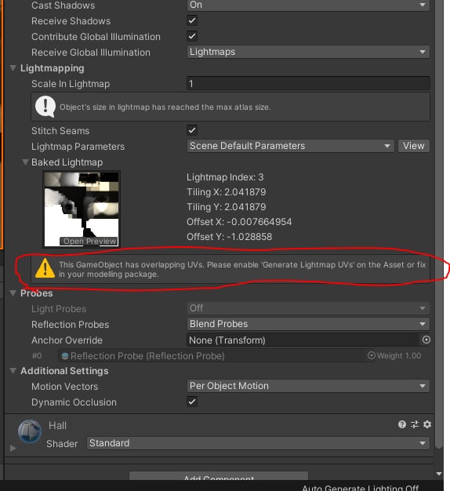Open the Light Probes dropdown
The width and height of the screenshot is (450, 491).
pos(308,308)
